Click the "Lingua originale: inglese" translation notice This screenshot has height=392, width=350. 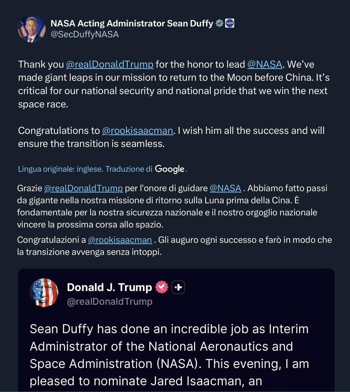[60, 169]
